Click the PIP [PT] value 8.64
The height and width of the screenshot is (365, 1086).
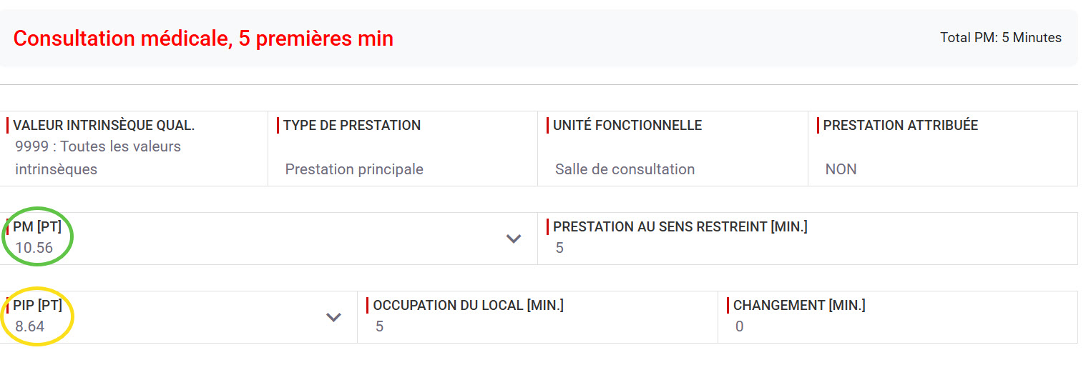(30, 326)
